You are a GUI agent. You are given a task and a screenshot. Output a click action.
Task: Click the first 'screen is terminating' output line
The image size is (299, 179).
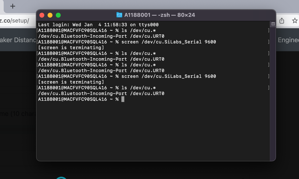pyautogui.click(x=71, y=48)
